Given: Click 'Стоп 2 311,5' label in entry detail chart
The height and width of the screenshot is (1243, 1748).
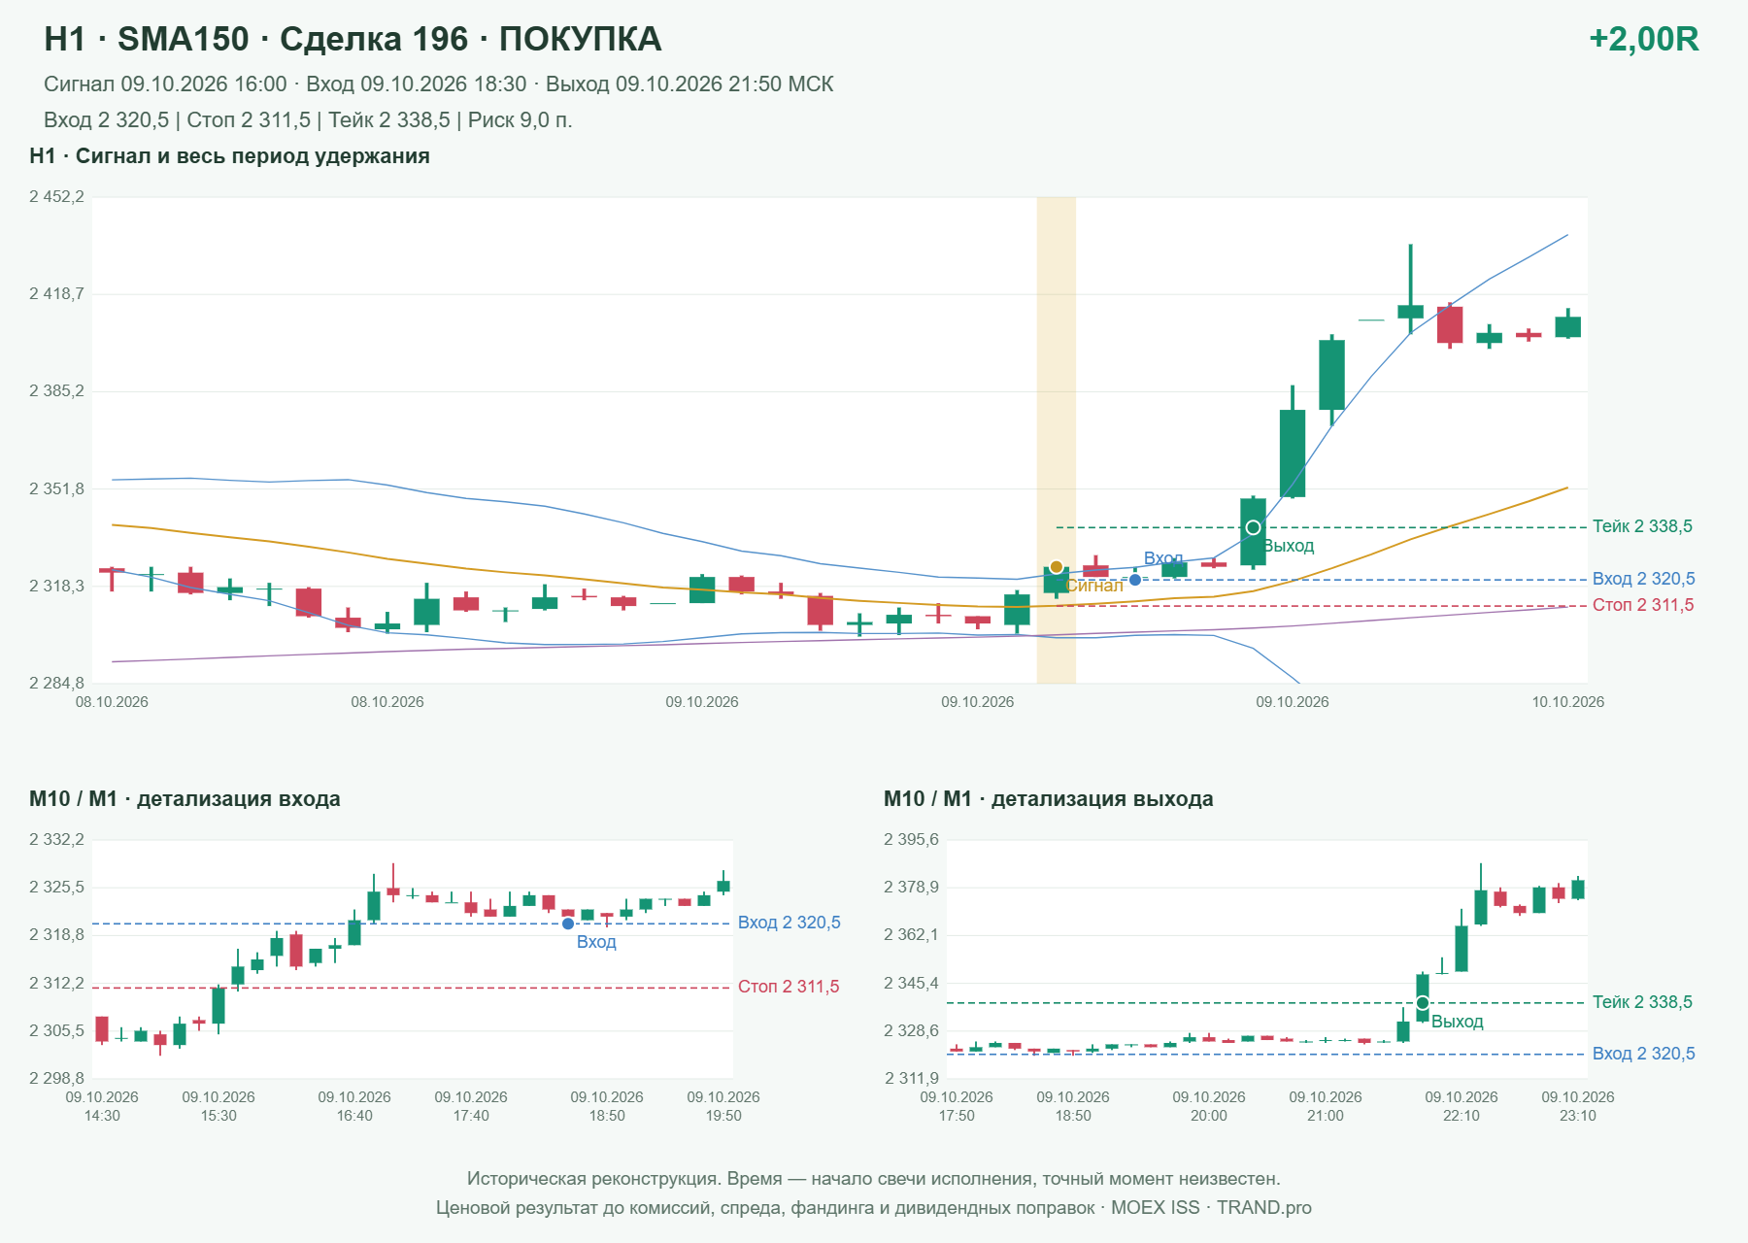Looking at the screenshot, I should tap(789, 987).
